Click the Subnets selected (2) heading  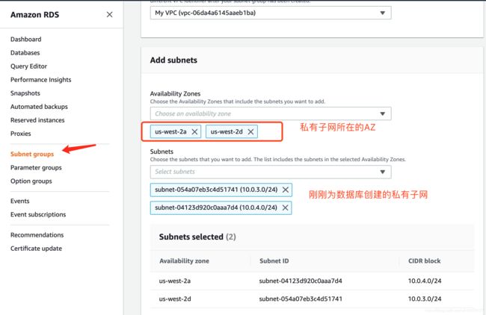pos(197,237)
